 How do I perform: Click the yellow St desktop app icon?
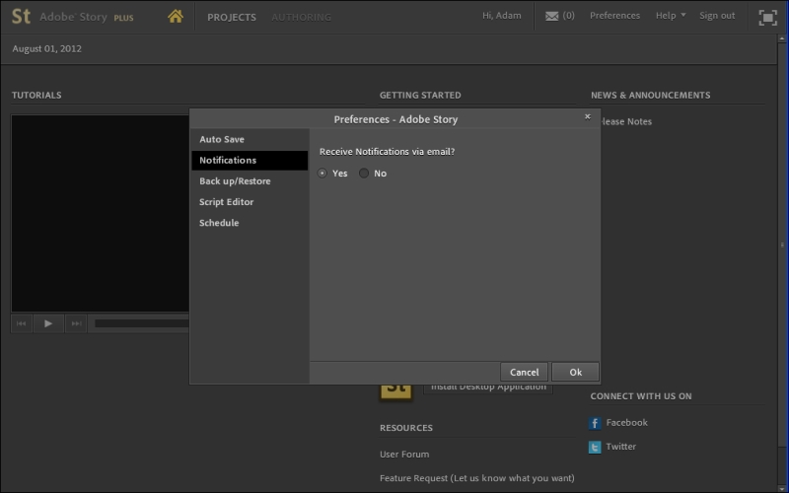tap(395, 391)
